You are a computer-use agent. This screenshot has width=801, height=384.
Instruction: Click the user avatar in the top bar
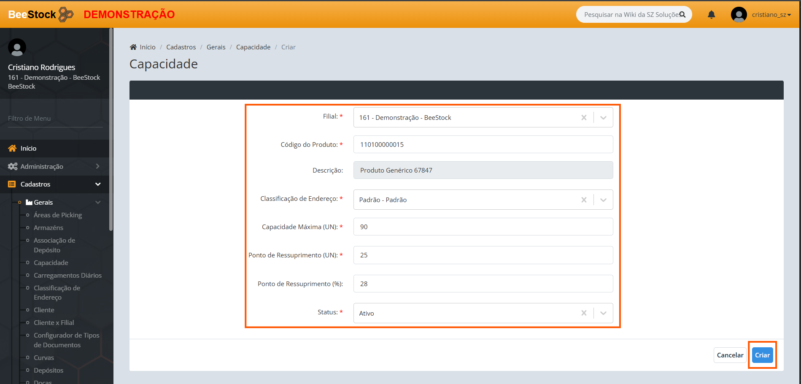point(739,15)
